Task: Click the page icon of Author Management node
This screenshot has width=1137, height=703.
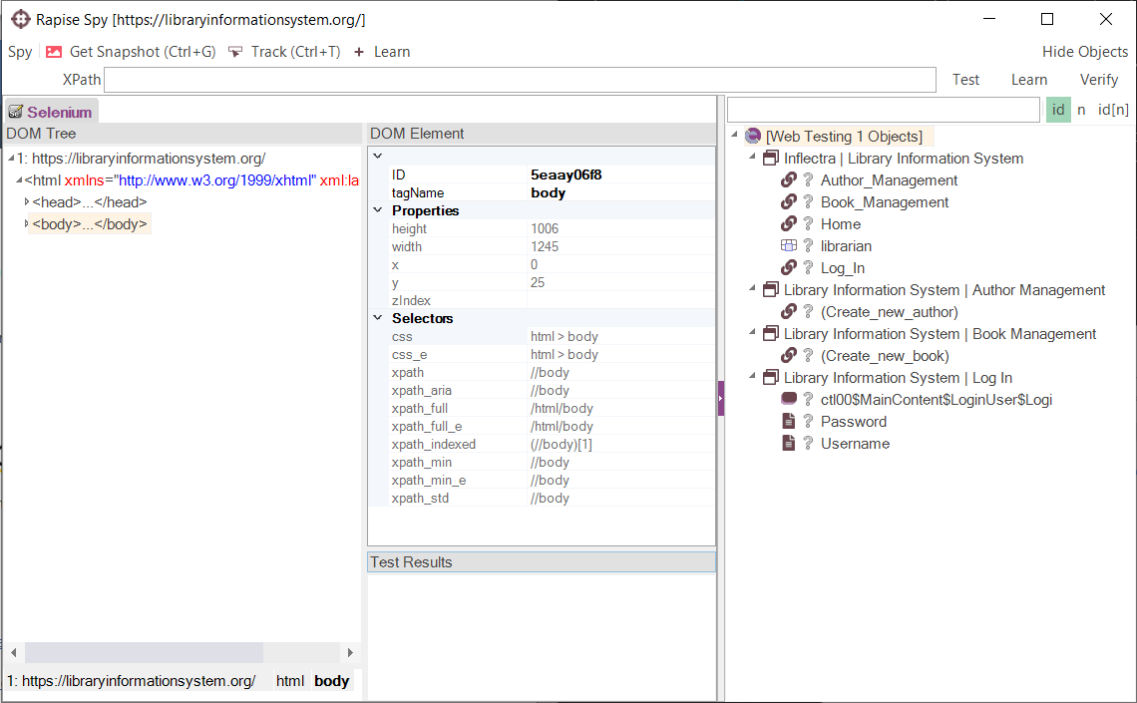Action: [x=771, y=290]
